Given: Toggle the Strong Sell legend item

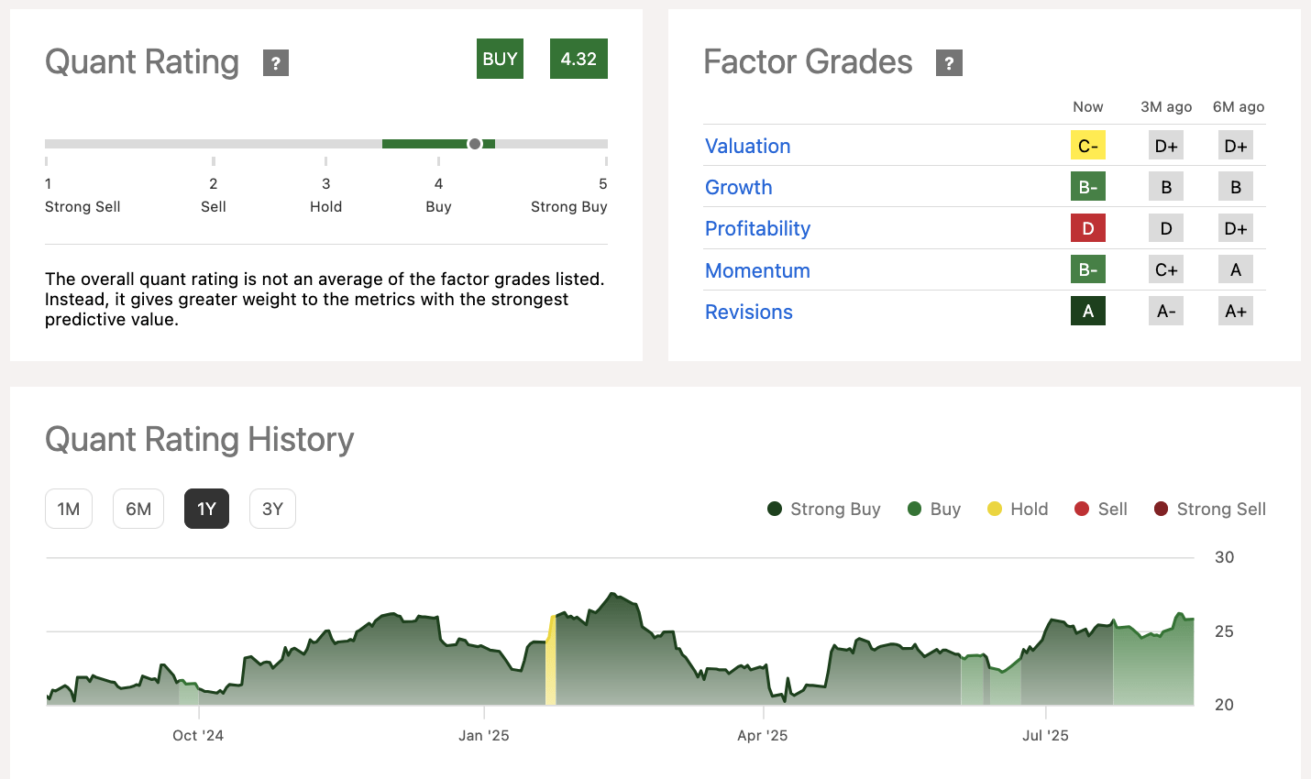Looking at the screenshot, I should [x=1210, y=510].
